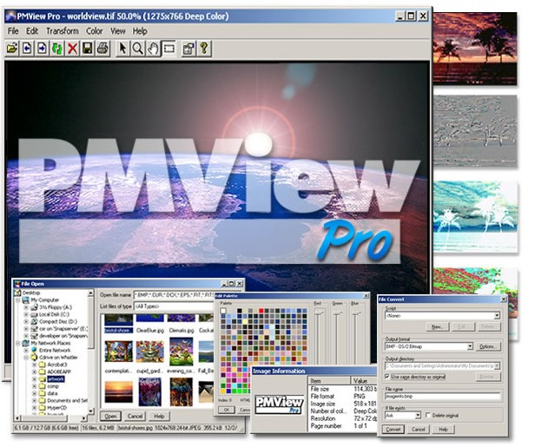Adjust the Green slider in Edit Palette
Screen dimensions: 548x447
(x=338, y=313)
